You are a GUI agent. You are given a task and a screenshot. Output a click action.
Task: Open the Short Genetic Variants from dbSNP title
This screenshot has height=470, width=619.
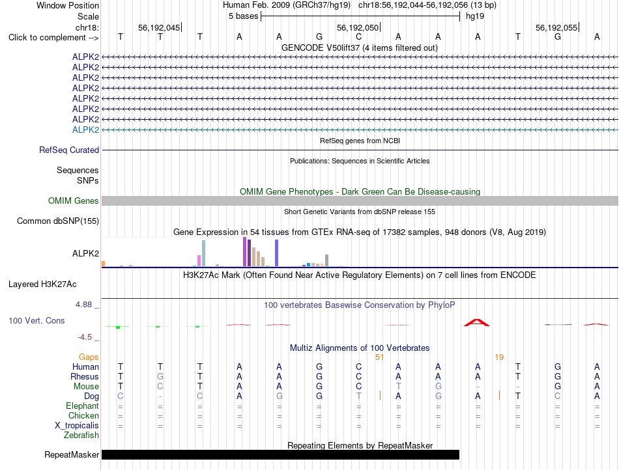point(360,212)
